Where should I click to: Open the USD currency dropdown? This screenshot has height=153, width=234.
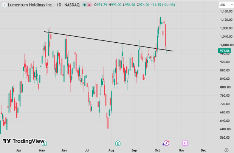pos(226,5)
